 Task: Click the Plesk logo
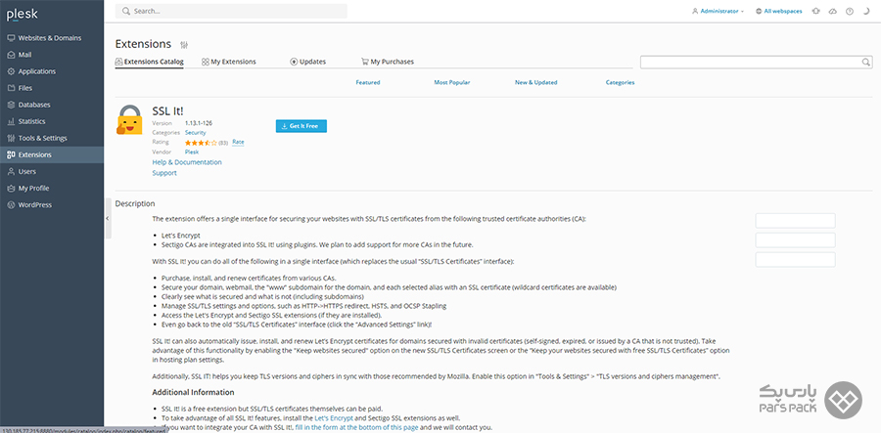coord(23,14)
